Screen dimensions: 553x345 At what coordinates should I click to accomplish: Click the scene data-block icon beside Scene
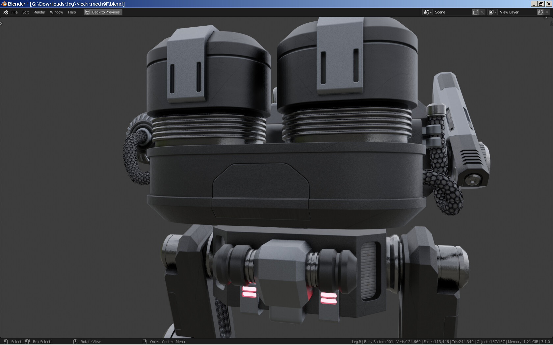(x=426, y=12)
